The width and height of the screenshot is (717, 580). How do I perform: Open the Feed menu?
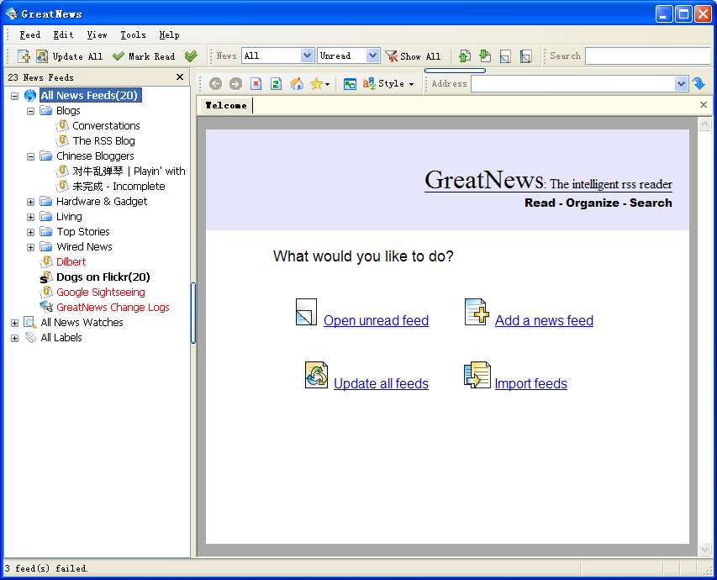point(29,34)
